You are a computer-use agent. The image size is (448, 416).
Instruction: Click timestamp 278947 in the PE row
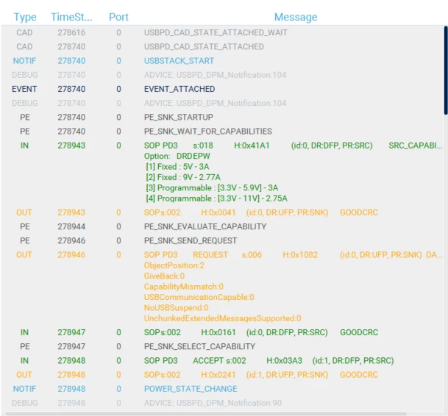tap(71, 346)
